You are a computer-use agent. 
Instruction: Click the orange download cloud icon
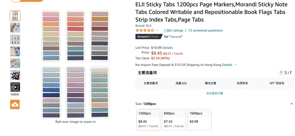click(x=15, y=104)
